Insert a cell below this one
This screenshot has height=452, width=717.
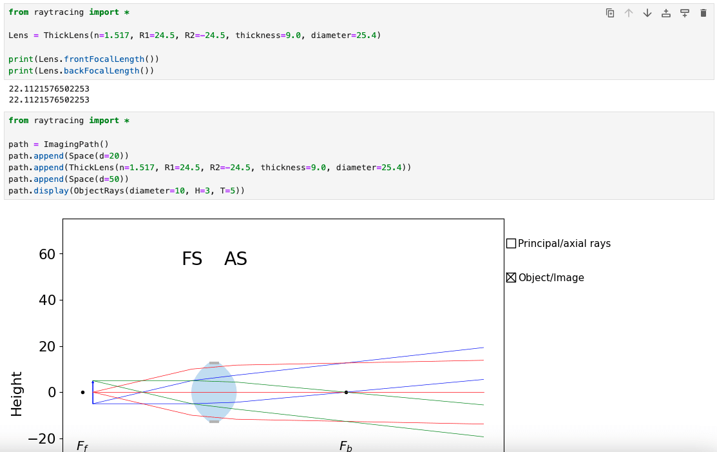point(685,14)
